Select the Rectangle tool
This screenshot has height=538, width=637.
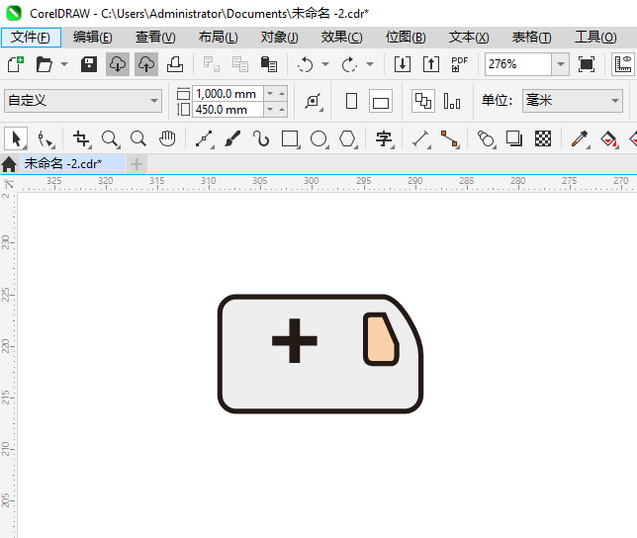tap(290, 138)
